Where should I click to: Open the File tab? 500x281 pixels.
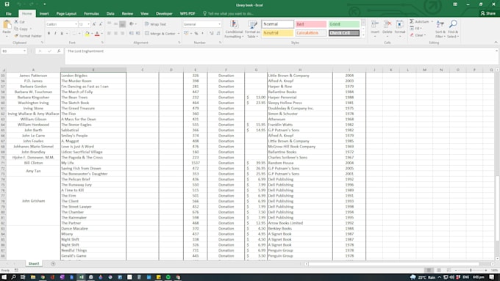[9, 14]
